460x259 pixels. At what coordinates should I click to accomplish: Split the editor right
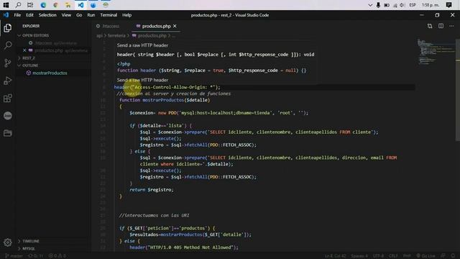441,26
